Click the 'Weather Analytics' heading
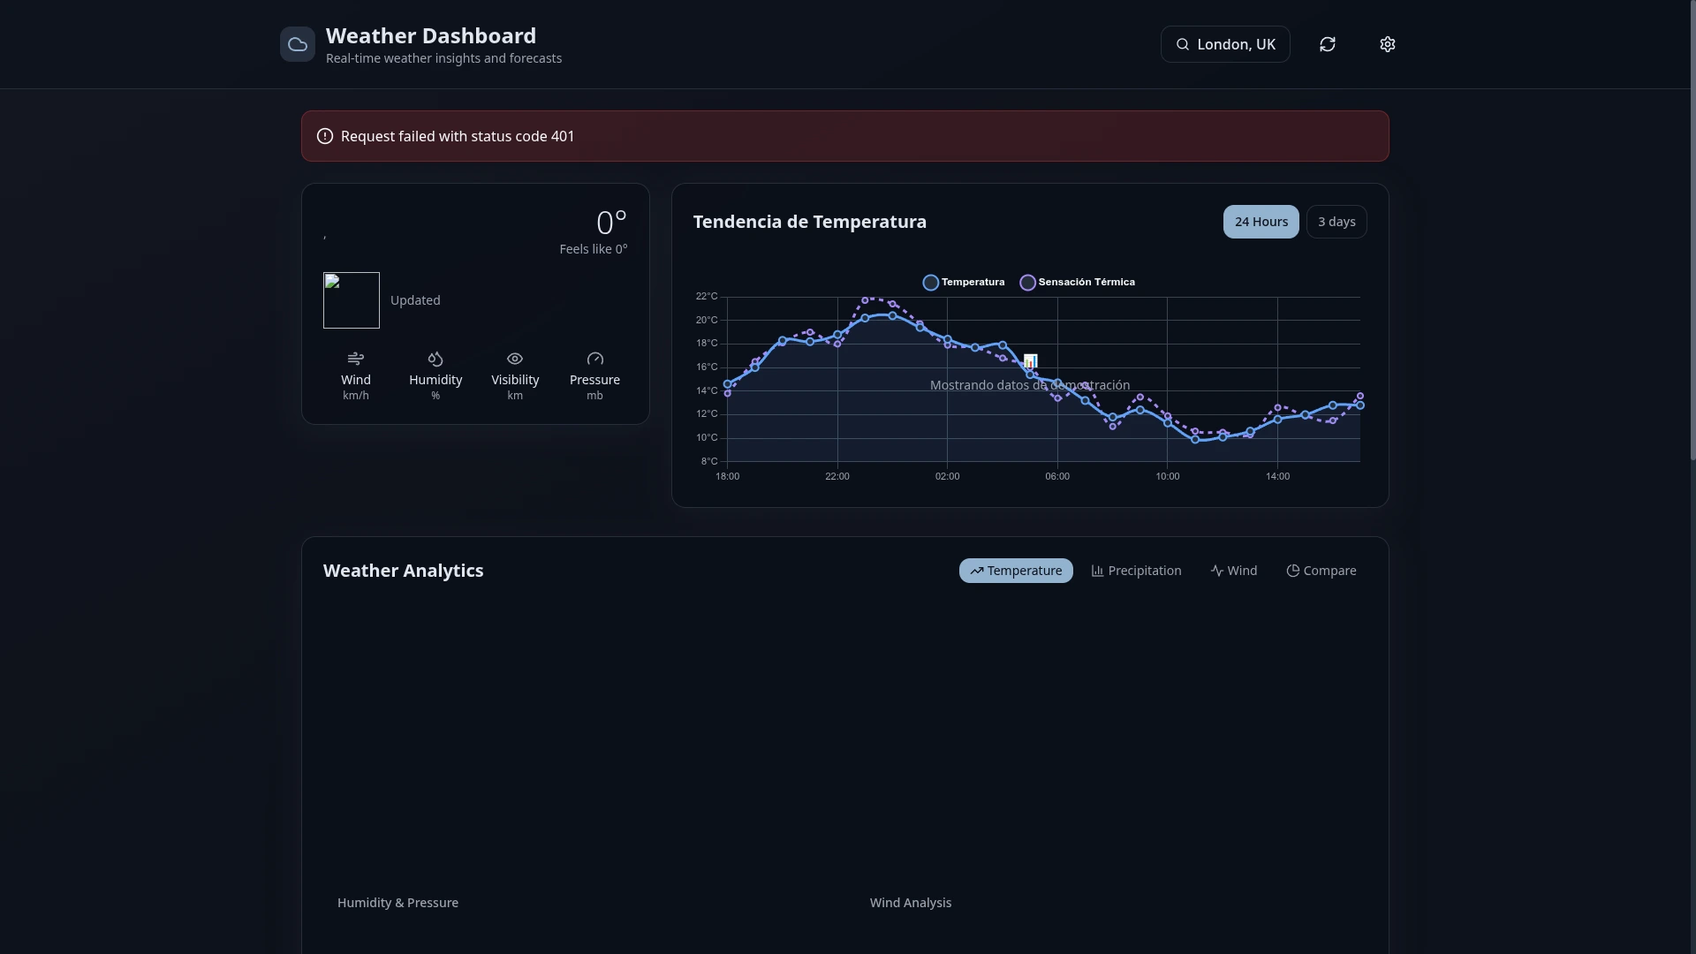 coord(404,571)
